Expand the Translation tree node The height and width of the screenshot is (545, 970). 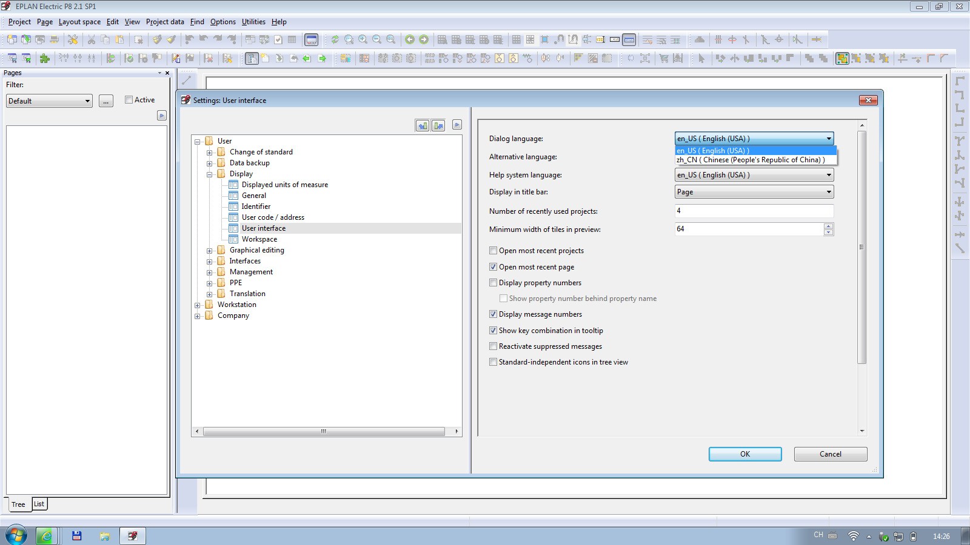coord(210,294)
